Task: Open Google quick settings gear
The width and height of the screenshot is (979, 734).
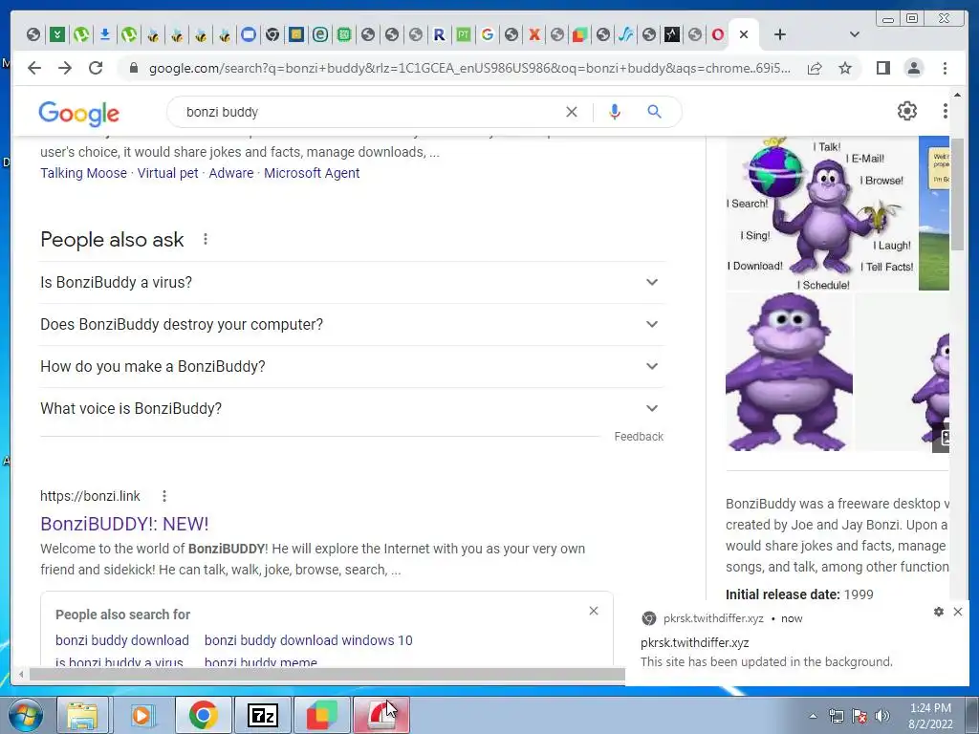Action: 907,111
